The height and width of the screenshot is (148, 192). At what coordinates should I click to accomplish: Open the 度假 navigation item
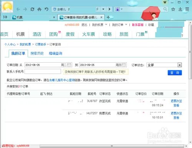[x=70, y=34]
